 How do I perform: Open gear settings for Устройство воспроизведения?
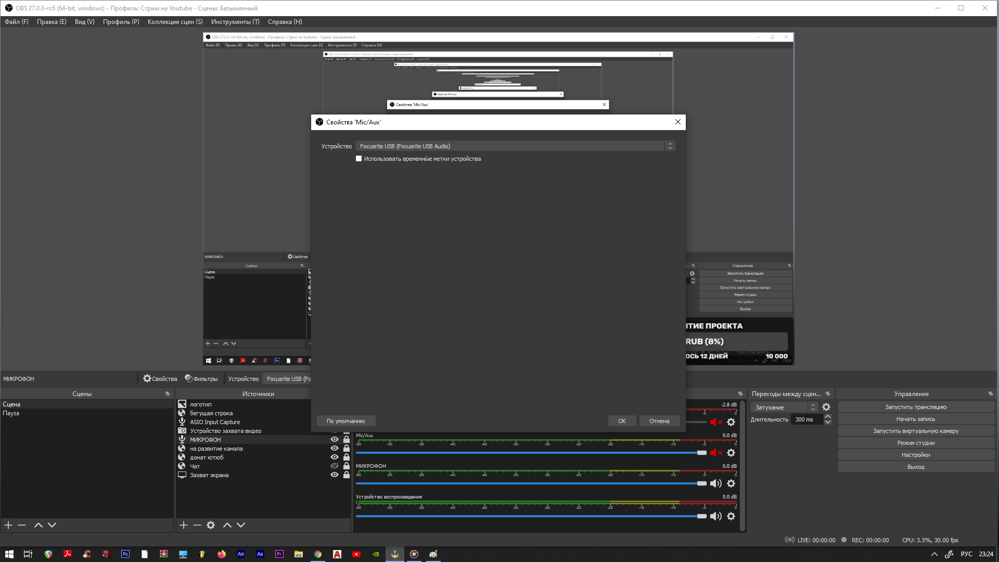click(731, 516)
